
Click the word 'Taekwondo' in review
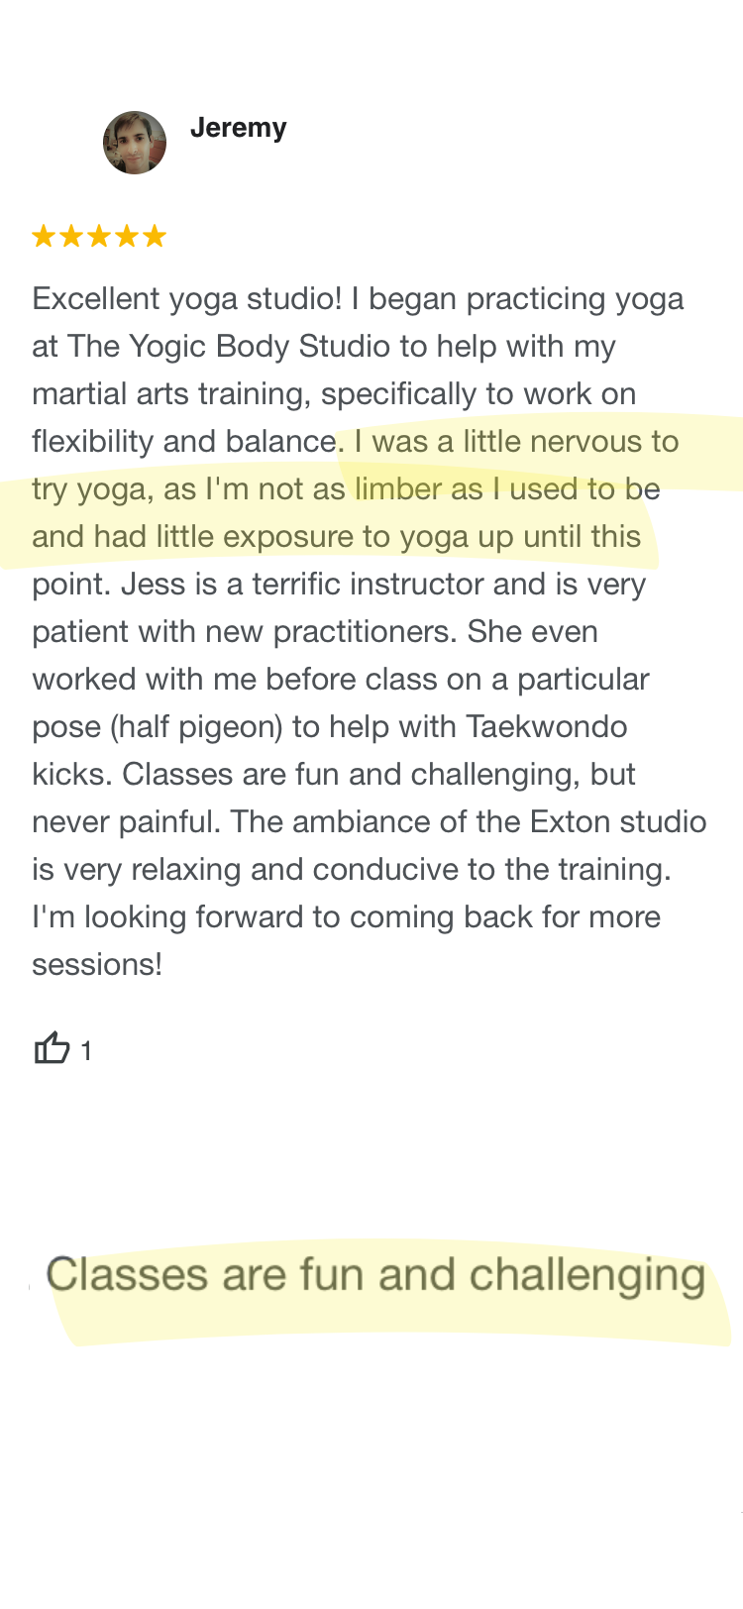click(547, 727)
